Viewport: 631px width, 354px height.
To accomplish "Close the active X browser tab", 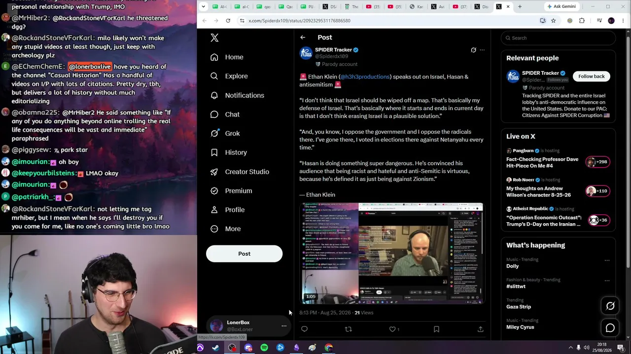I will pos(508,6).
